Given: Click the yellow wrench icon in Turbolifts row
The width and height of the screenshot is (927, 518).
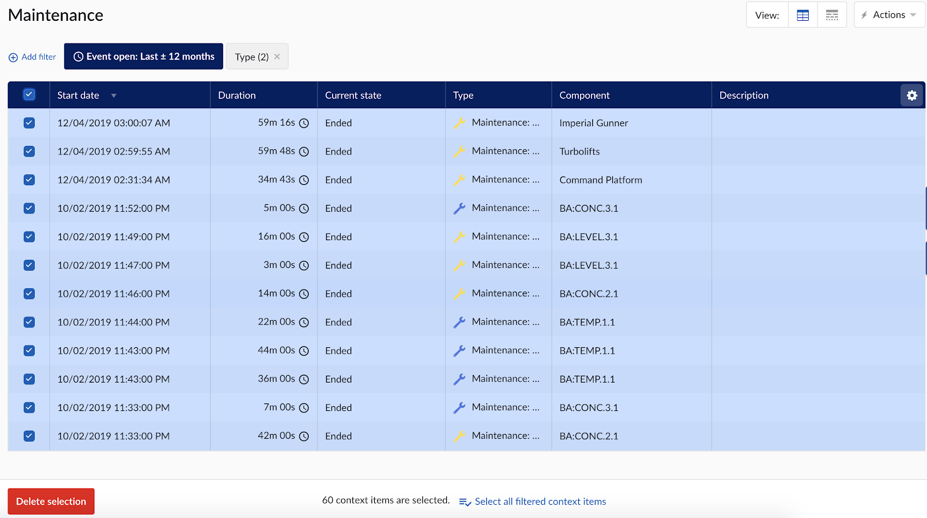Looking at the screenshot, I should [459, 151].
